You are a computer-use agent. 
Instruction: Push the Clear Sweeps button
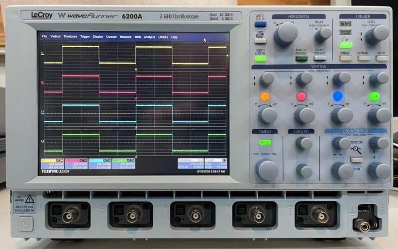click(320, 58)
